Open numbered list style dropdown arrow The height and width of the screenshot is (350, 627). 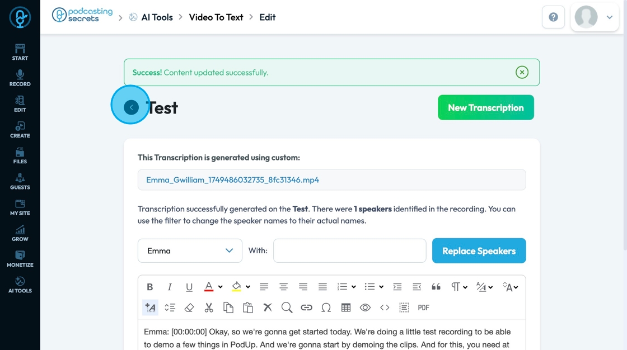(353, 287)
